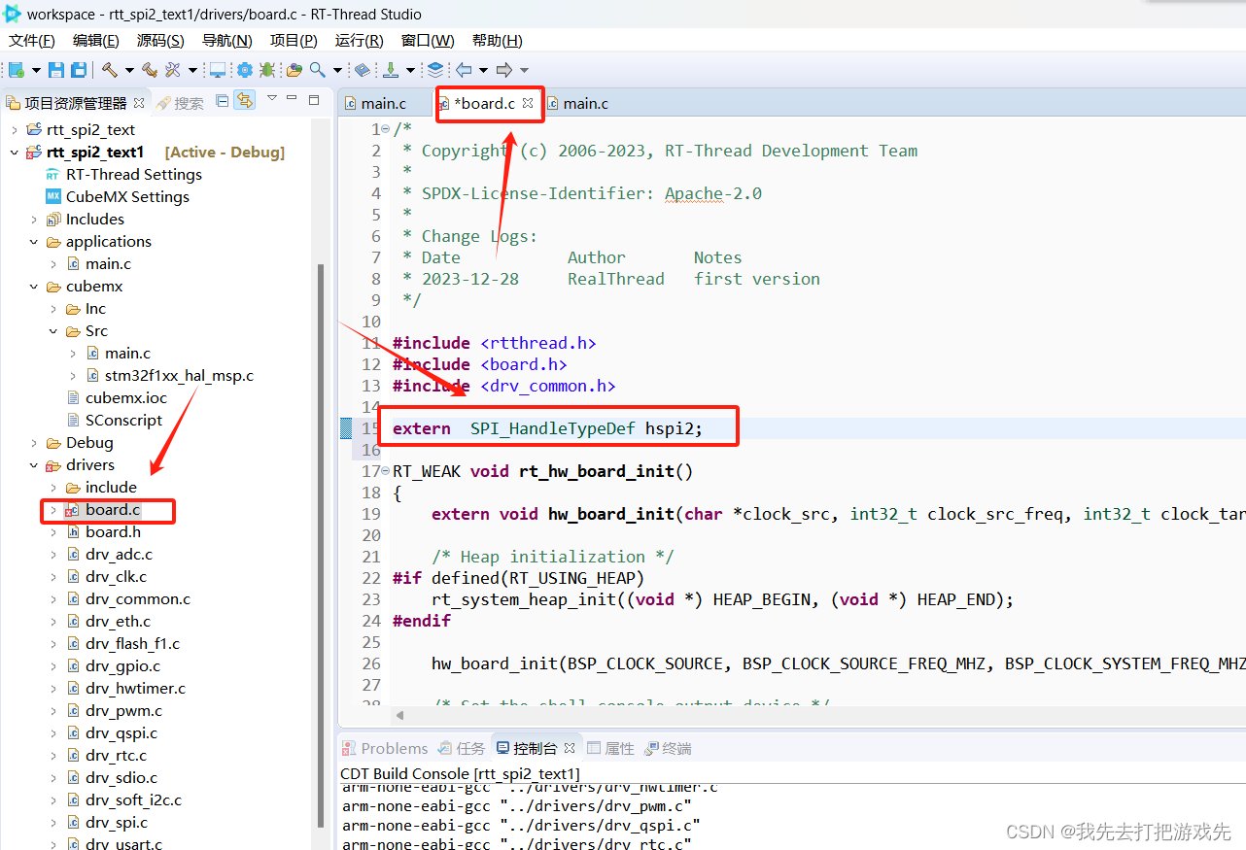This screenshot has width=1246, height=850.
Task: Click the Save All toolbar icon
Action: coord(79,70)
